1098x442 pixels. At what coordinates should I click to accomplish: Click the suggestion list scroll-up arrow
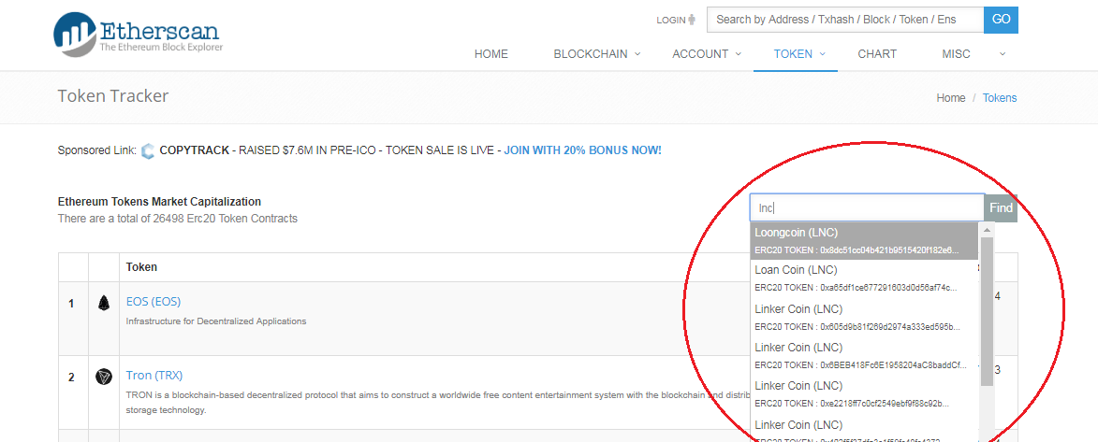point(986,229)
